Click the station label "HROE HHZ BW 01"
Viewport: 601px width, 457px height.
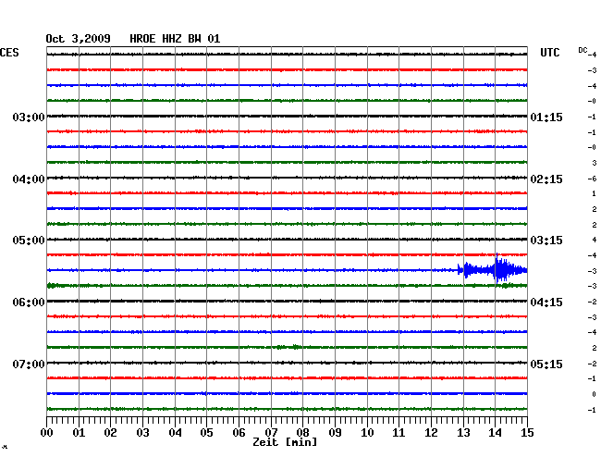coord(175,39)
